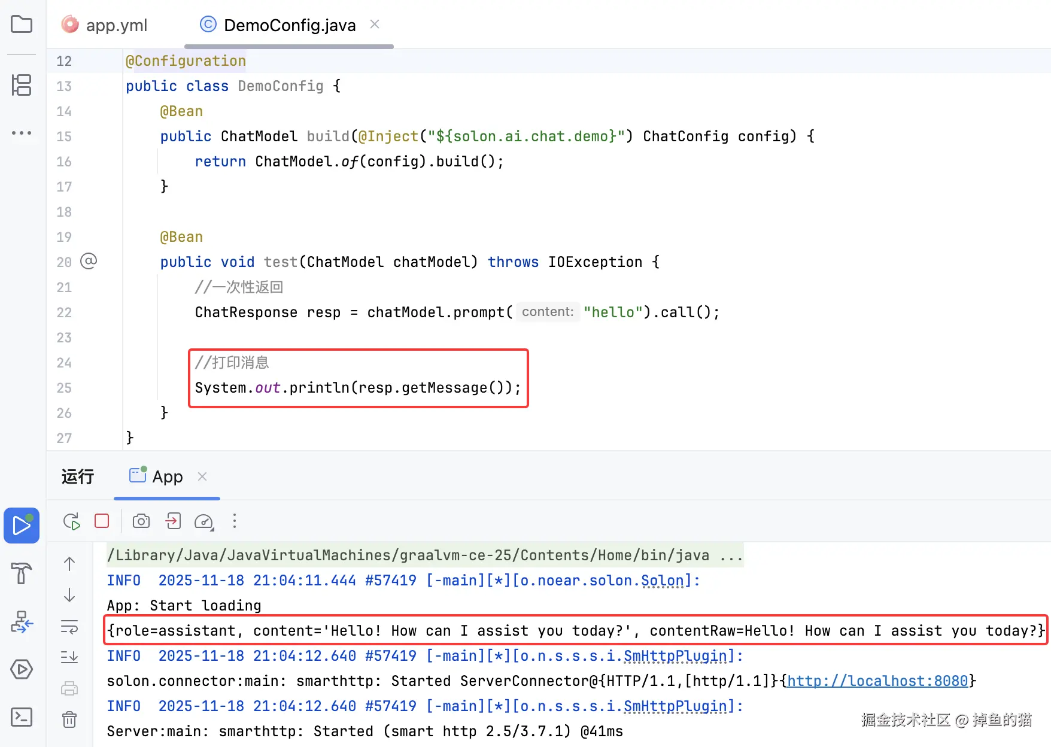Take a thread dump camera icon
This screenshot has height=747, width=1051.
click(x=141, y=521)
